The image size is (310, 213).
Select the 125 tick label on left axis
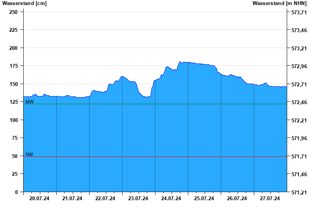(14, 102)
